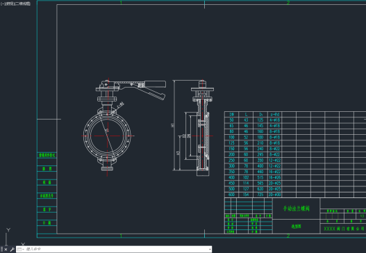
Task: Select the valve side section view
Action: tap(202, 128)
